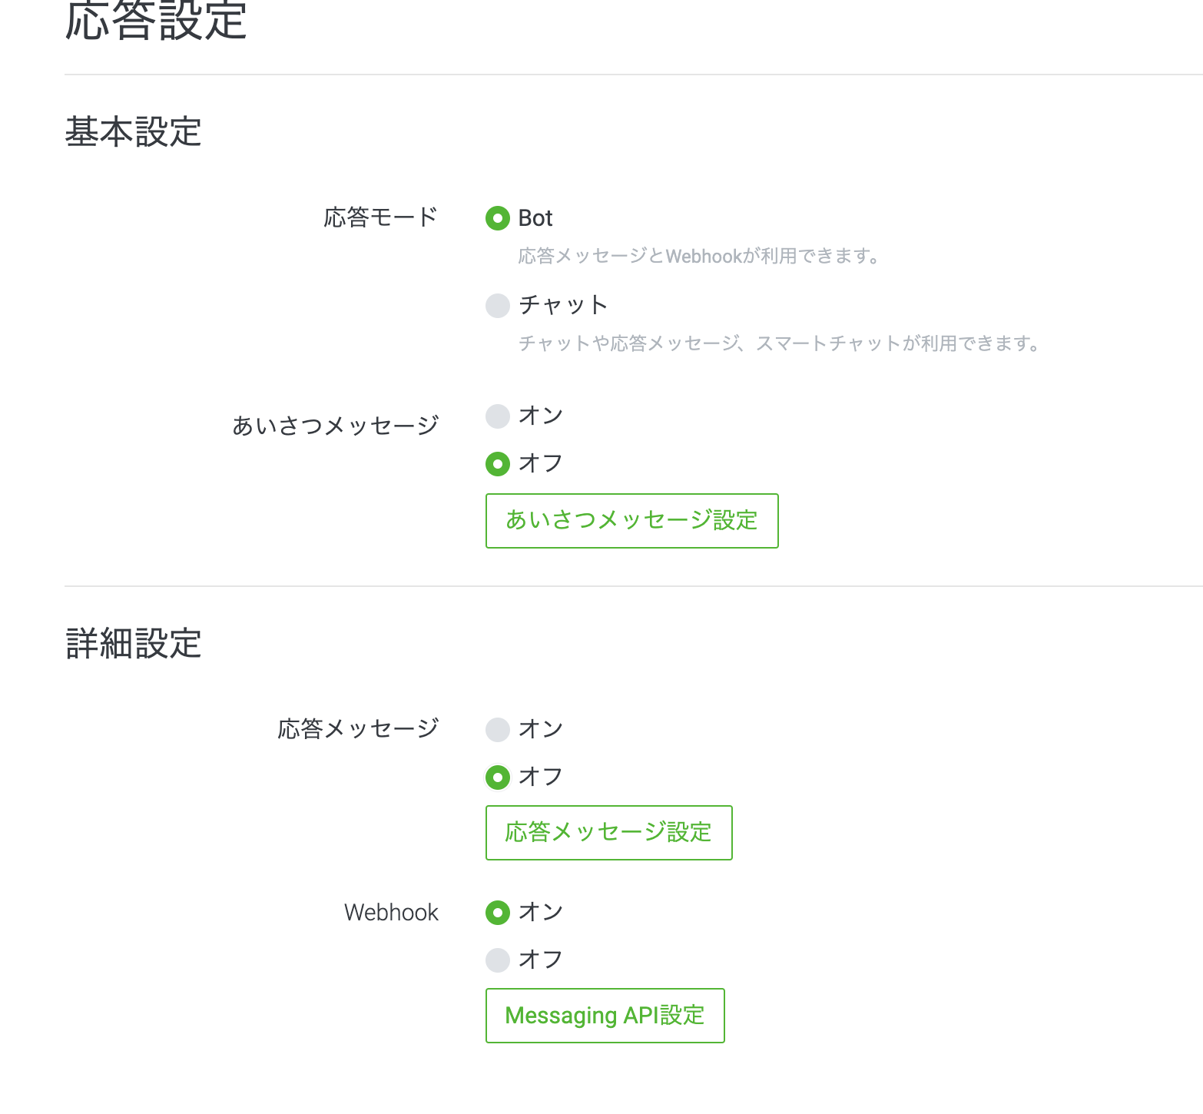Click the あいさつメッセージ label

pos(336,423)
